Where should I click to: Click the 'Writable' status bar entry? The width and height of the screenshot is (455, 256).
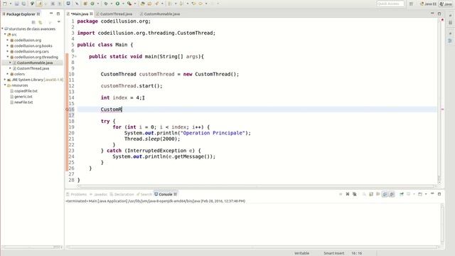pos(301,253)
